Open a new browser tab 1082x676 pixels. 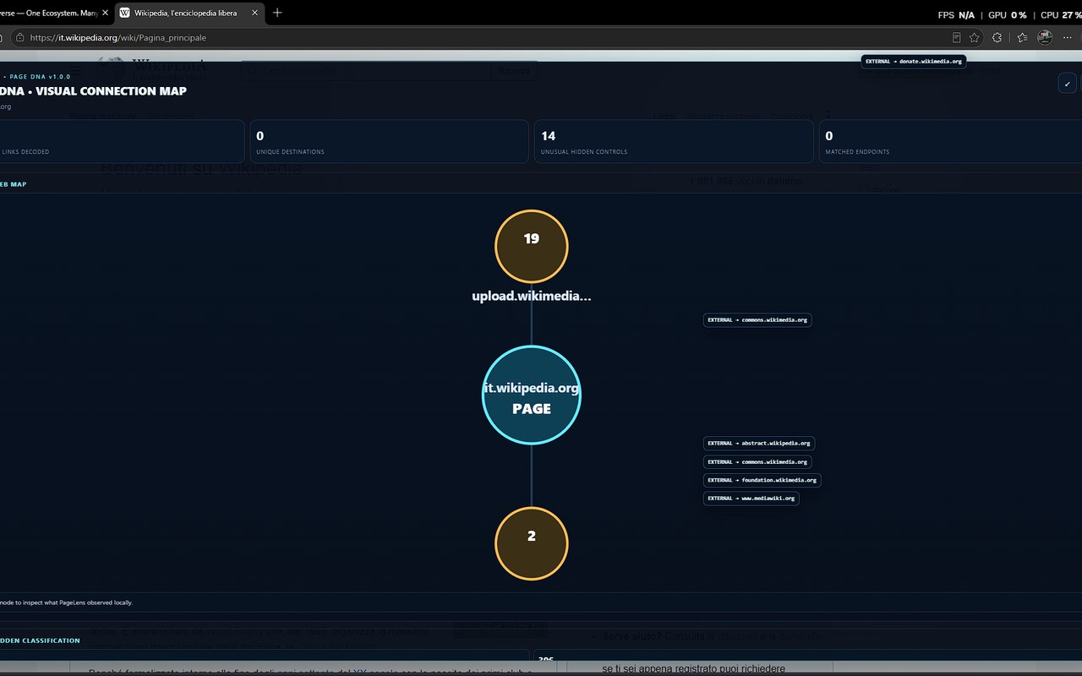(277, 13)
